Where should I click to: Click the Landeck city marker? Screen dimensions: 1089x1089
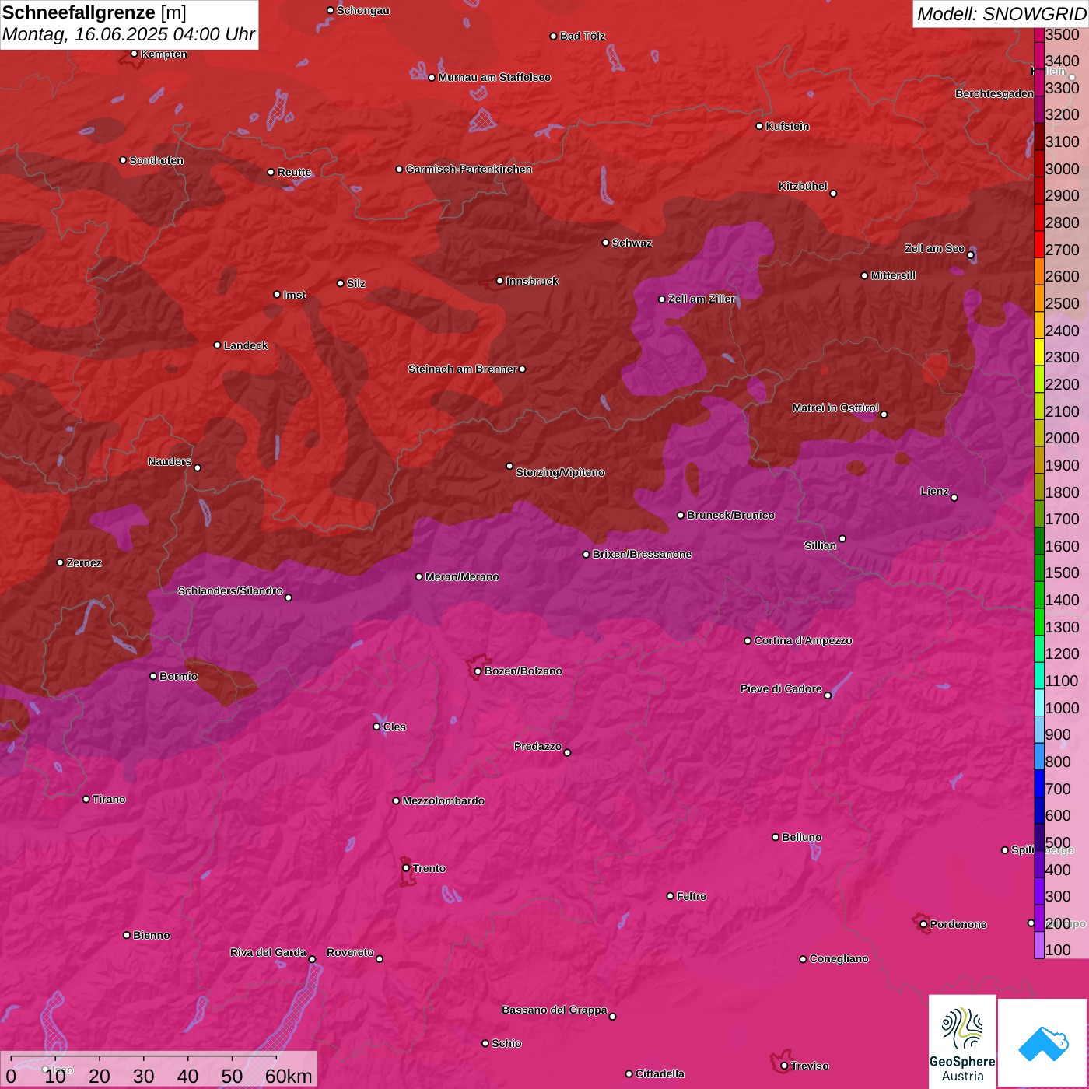pyautogui.click(x=218, y=345)
